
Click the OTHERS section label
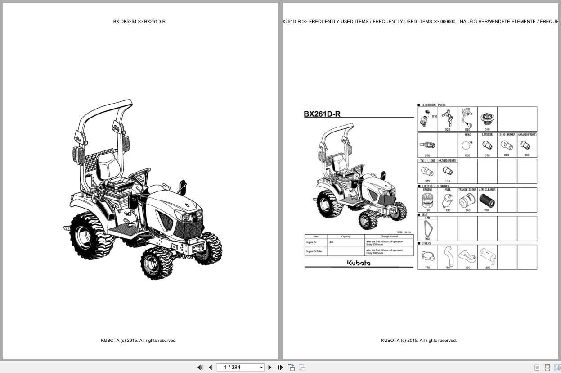[x=426, y=243]
